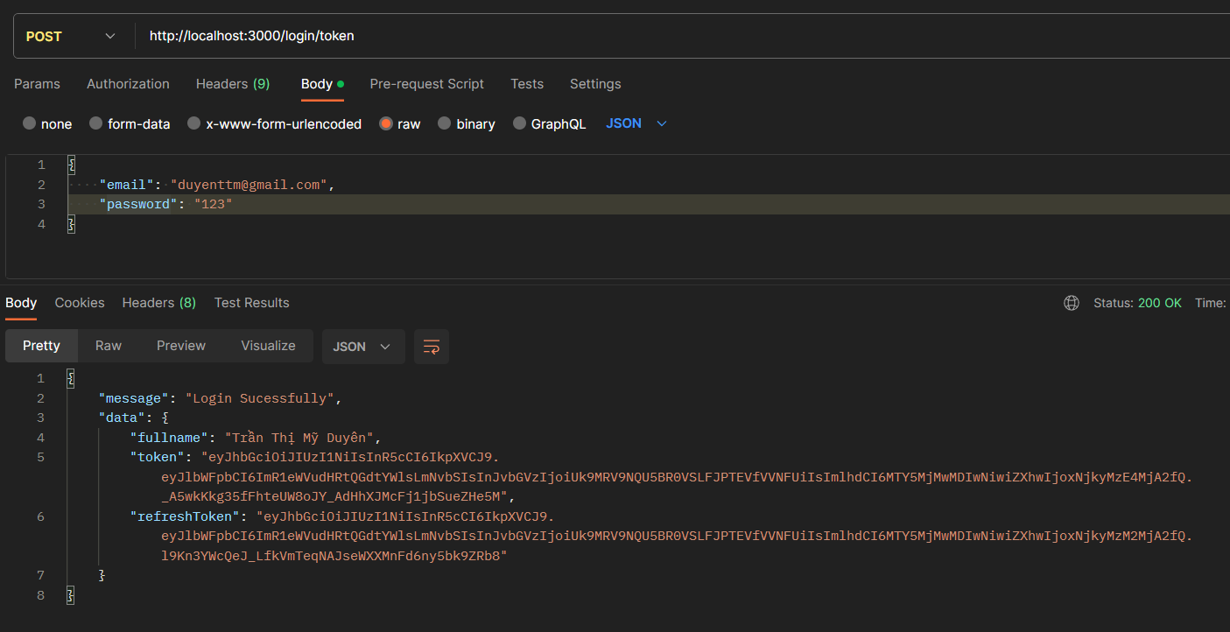Open the response JSON format selector
The height and width of the screenshot is (632, 1230).
point(362,347)
